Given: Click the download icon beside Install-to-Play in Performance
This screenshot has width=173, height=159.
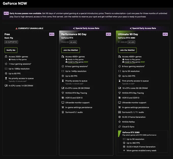Looking at the screenshot, I should pos(66,62).
